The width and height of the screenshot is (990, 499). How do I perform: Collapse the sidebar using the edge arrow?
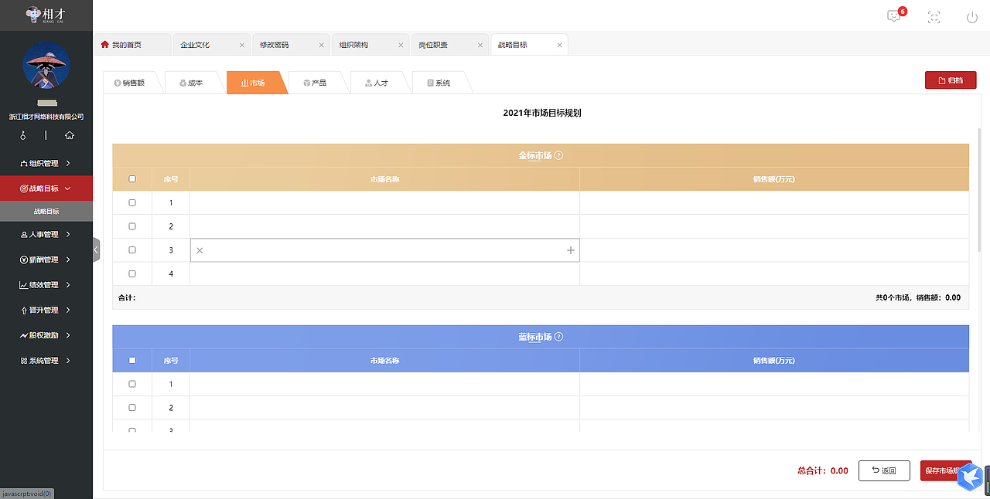point(96,249)
